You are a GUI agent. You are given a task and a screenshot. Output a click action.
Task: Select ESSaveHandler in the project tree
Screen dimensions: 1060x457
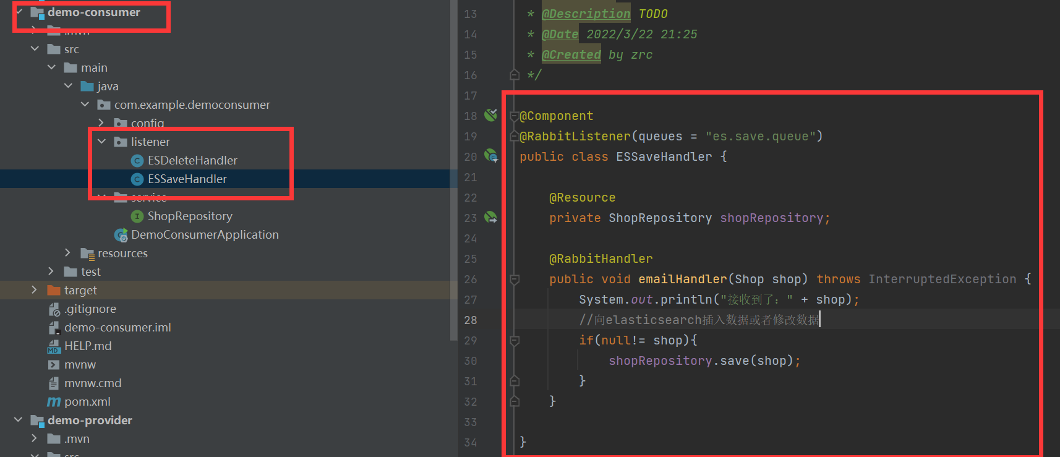(187, 179)
